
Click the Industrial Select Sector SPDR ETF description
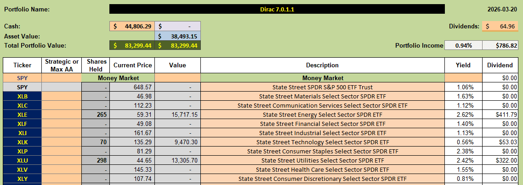(x=323, y=133)
